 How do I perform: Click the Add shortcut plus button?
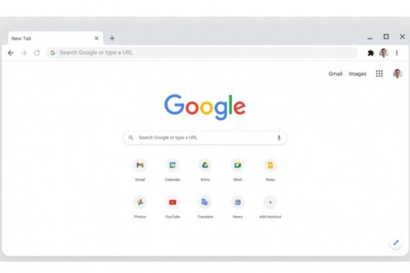pos(270,202)
